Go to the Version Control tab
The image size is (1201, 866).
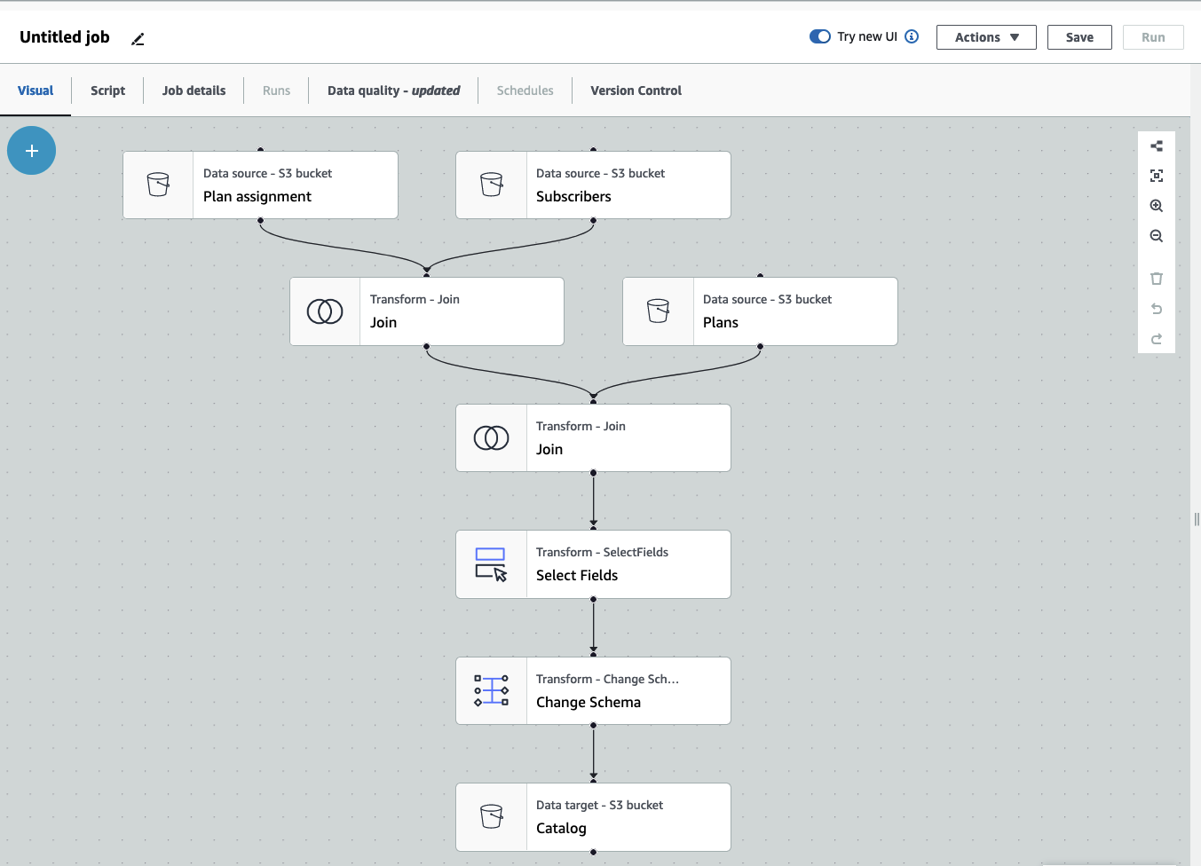coord(636,91)
